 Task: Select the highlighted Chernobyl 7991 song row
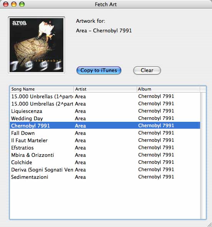tap(105, 126)
